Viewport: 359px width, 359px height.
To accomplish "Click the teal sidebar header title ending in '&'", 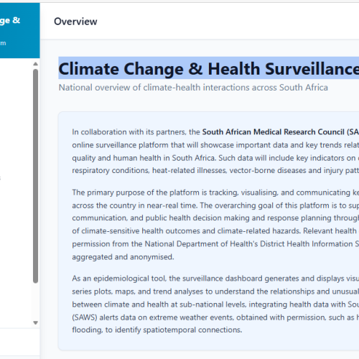I will (10, 21).
